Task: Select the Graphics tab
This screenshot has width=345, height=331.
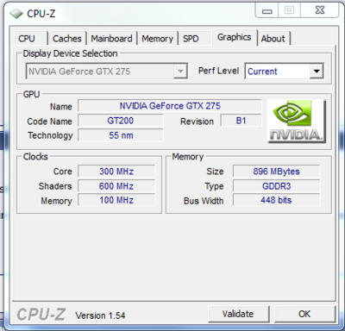Action: pos(234,37)
